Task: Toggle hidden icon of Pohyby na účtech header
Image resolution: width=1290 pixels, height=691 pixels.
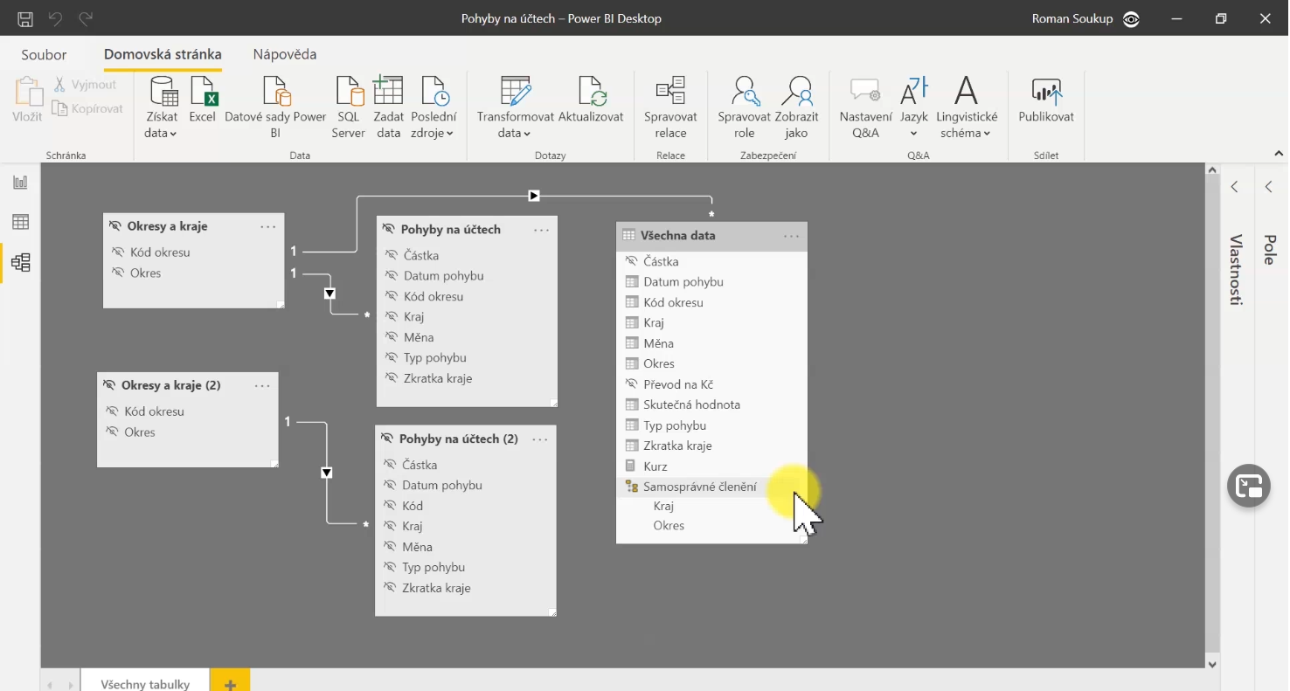Action: (x=389, y=230)
